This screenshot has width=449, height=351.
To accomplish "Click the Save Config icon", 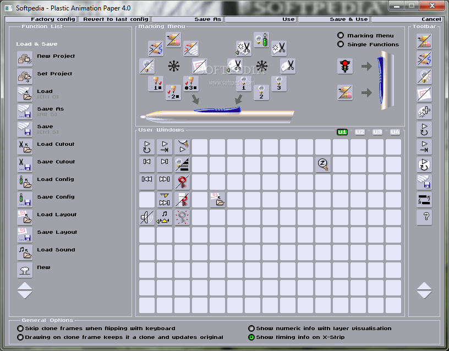I will (25, 200).
